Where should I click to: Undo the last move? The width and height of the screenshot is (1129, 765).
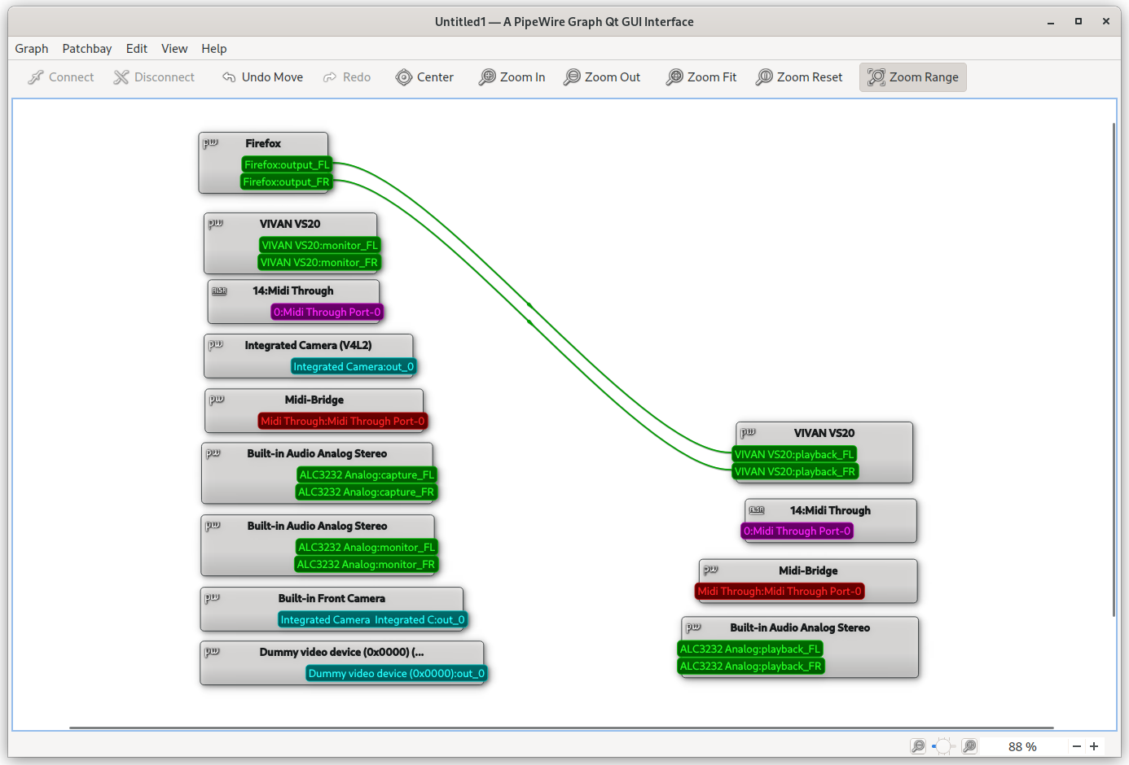pyautogui.click(x=262, y=77)
